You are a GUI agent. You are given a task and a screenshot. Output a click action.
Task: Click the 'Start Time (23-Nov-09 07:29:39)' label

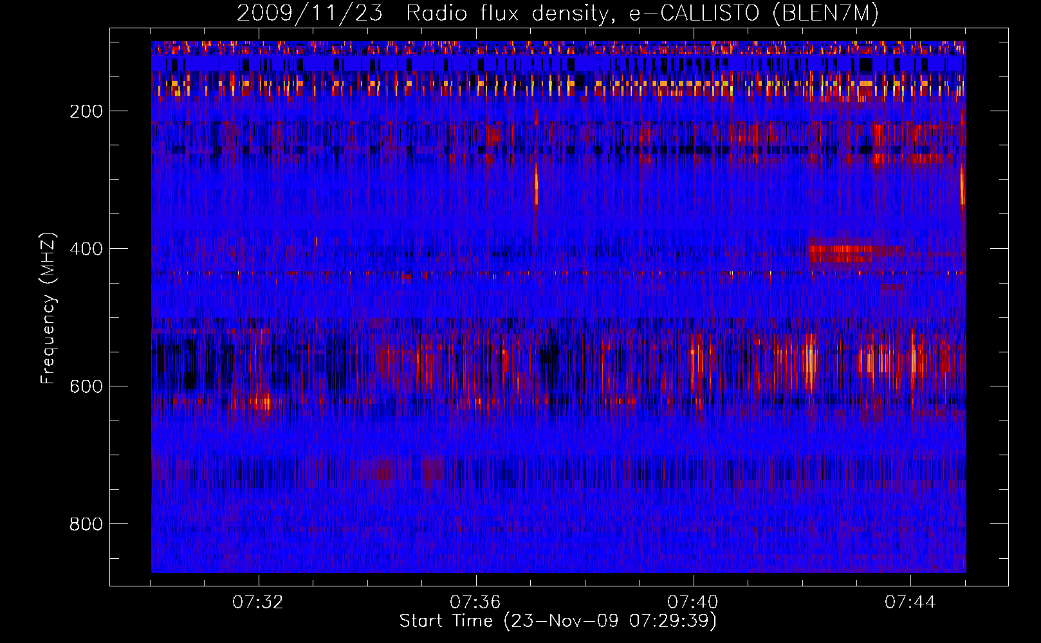[x=558, y=621]
